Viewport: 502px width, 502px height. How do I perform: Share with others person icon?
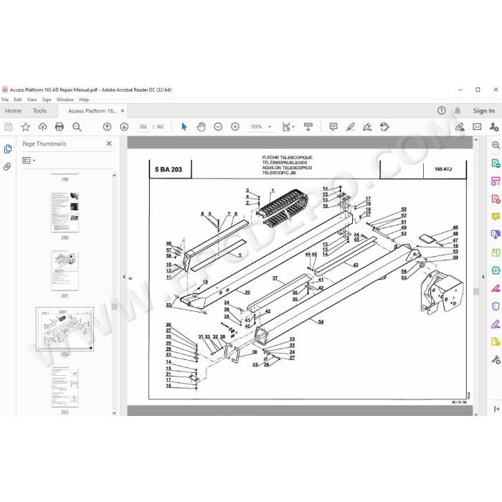[493, 127]
